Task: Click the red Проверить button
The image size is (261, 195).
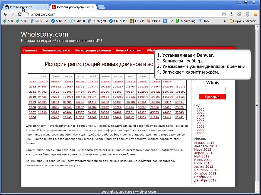Action: 212,97
